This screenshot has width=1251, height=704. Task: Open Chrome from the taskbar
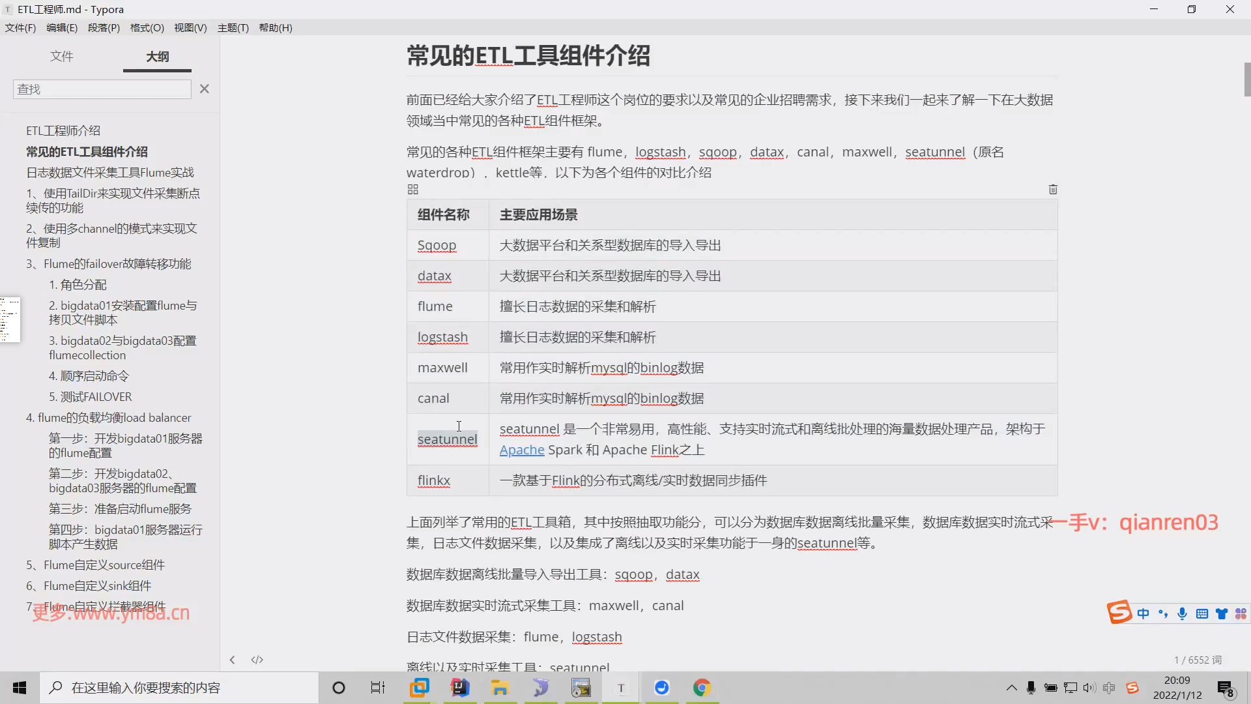pos(702,688)
